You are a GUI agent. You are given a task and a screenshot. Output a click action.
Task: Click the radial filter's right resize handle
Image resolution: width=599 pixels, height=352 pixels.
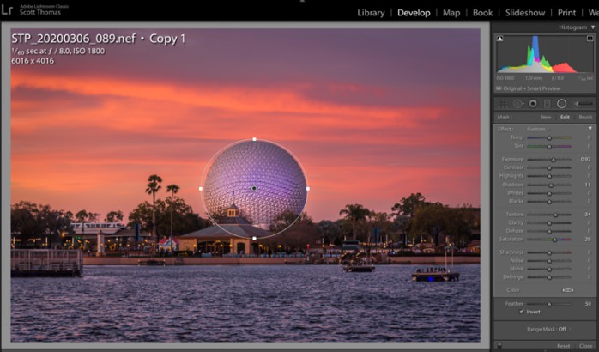(308, 188)
